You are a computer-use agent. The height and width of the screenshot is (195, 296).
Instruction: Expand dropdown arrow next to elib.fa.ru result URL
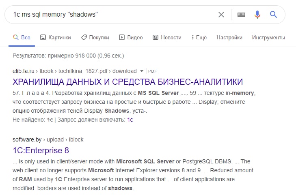[x=142, y=71]
